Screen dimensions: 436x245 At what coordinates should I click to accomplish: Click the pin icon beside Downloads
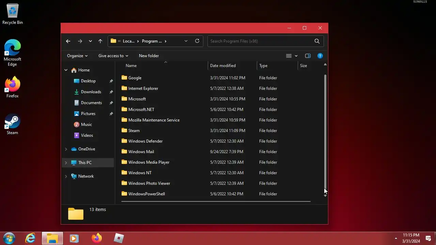pos(111,92)
